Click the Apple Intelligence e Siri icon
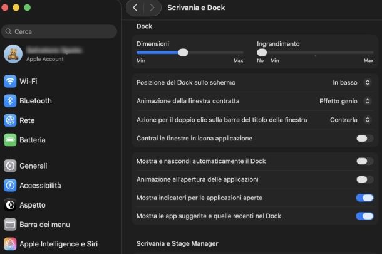 (10, 244)
